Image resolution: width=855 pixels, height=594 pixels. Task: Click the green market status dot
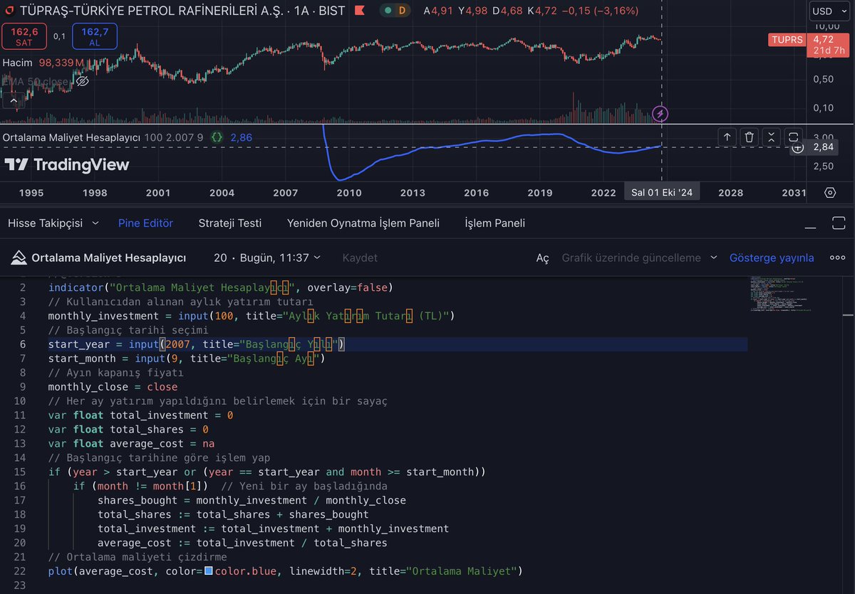[x=387, y=11]
